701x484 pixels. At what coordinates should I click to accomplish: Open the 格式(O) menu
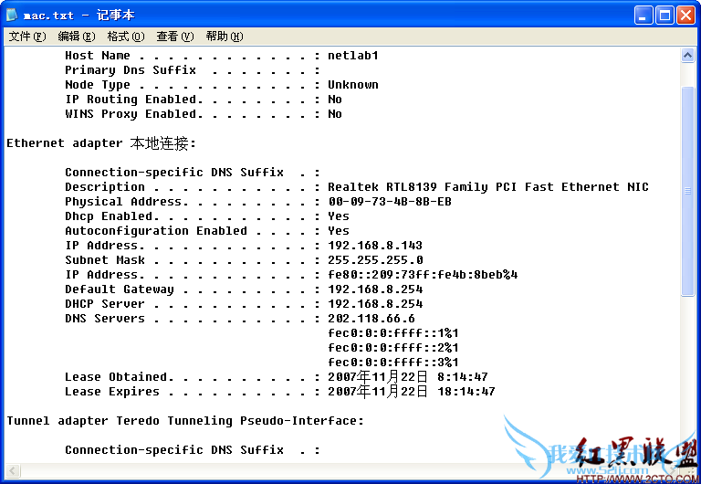126,37
